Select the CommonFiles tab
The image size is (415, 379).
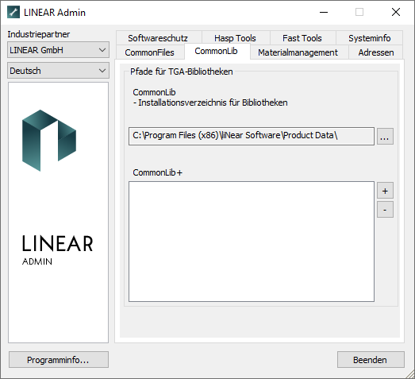(x=150, y=52)
